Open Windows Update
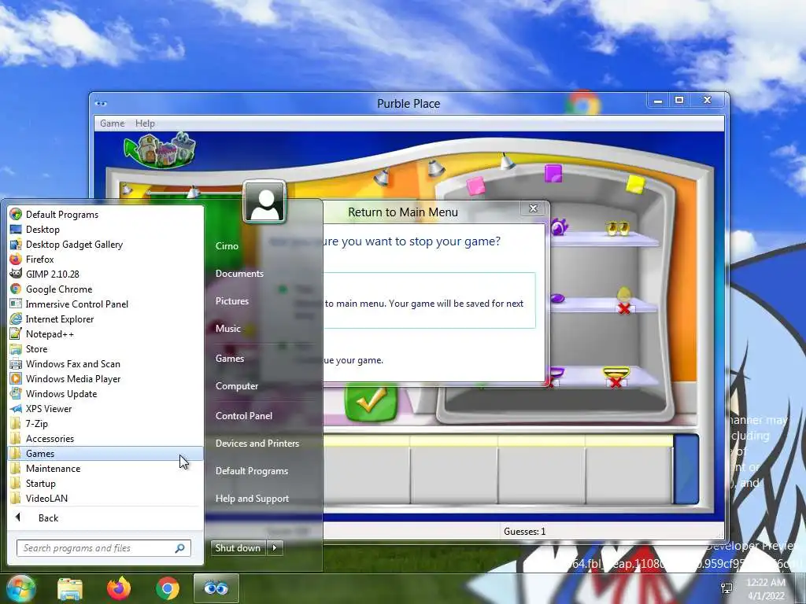 pos(105,393)
